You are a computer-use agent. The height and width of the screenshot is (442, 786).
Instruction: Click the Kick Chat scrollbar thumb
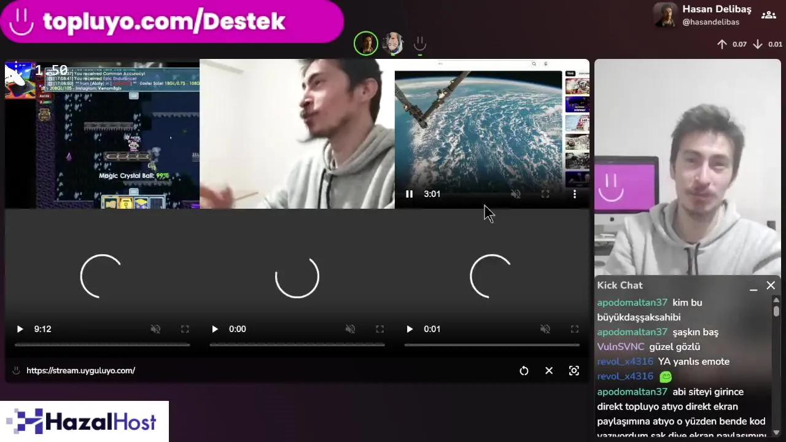coord(776,311)
